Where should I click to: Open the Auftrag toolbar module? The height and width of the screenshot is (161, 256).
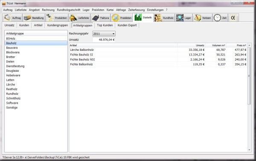pyautogui.click(x=12, y=18)
